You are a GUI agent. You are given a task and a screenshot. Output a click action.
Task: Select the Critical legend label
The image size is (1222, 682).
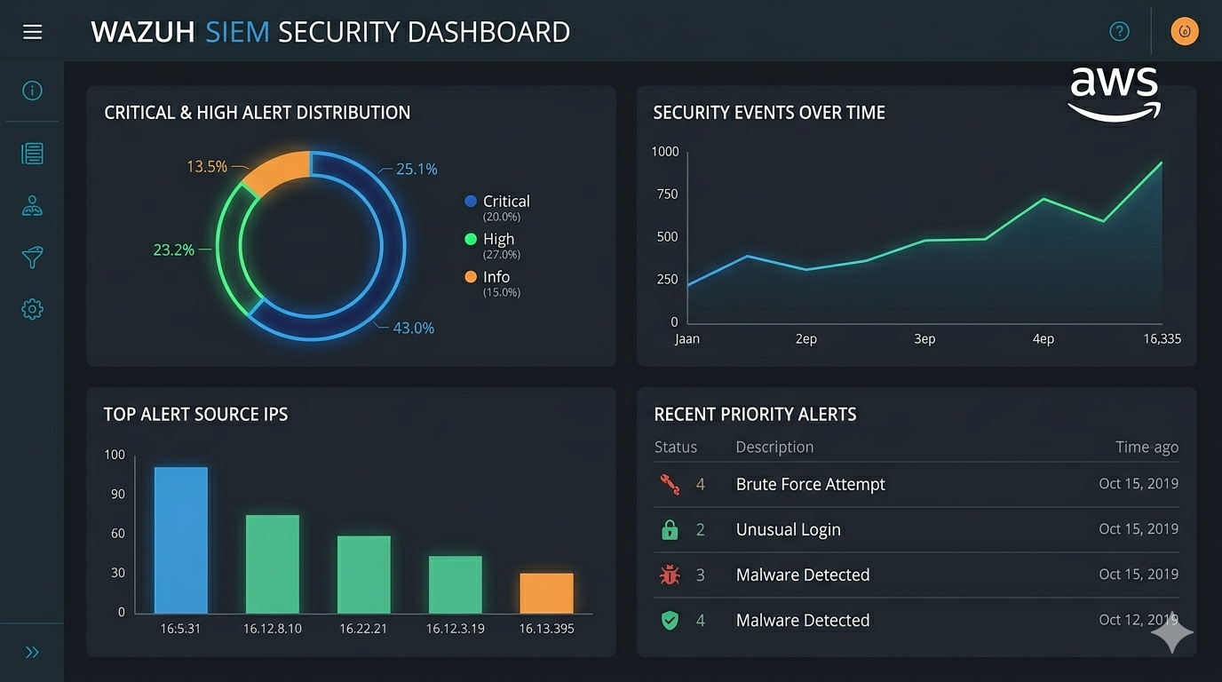pos(506,202)
